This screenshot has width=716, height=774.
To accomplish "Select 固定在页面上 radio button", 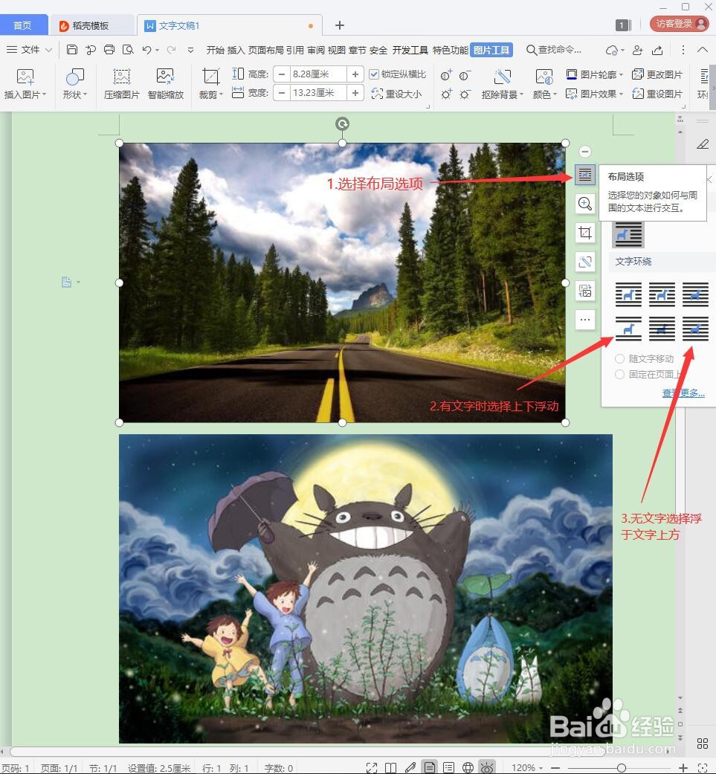I will click(620, 375).
